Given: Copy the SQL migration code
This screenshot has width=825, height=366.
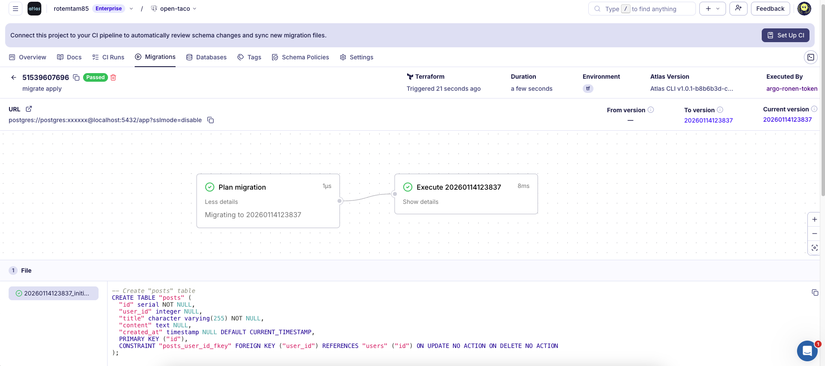Looking at the screenshot, I should coord(815,292).
